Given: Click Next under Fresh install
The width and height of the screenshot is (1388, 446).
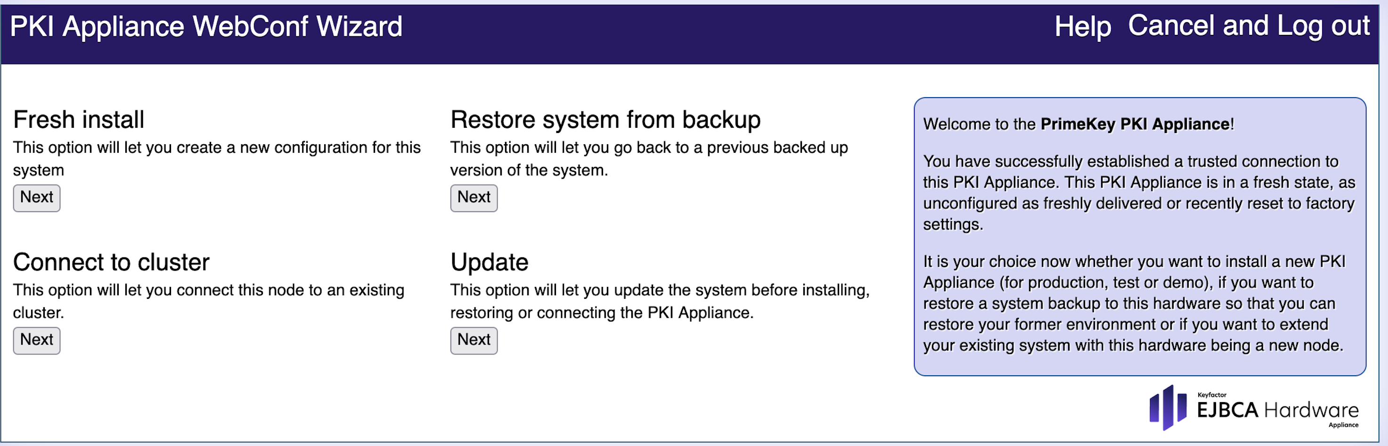Looking at the screenshot, I should click(x=37, y=198).
